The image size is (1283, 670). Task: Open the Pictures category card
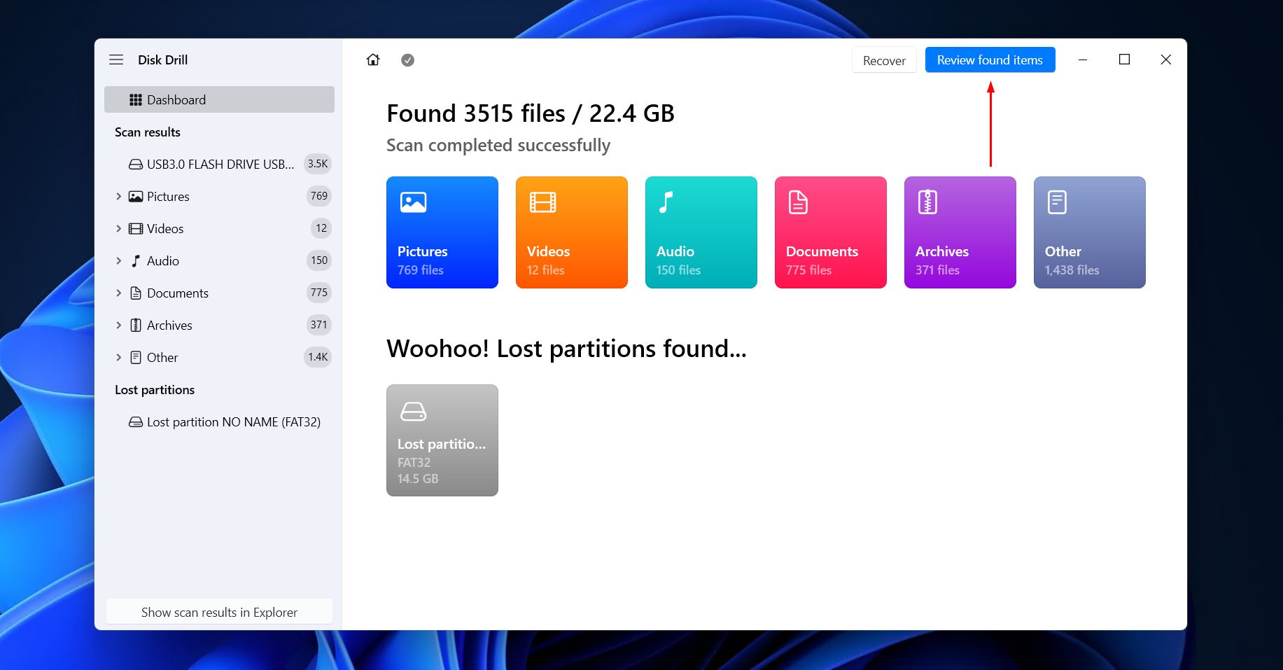(442, 232)
